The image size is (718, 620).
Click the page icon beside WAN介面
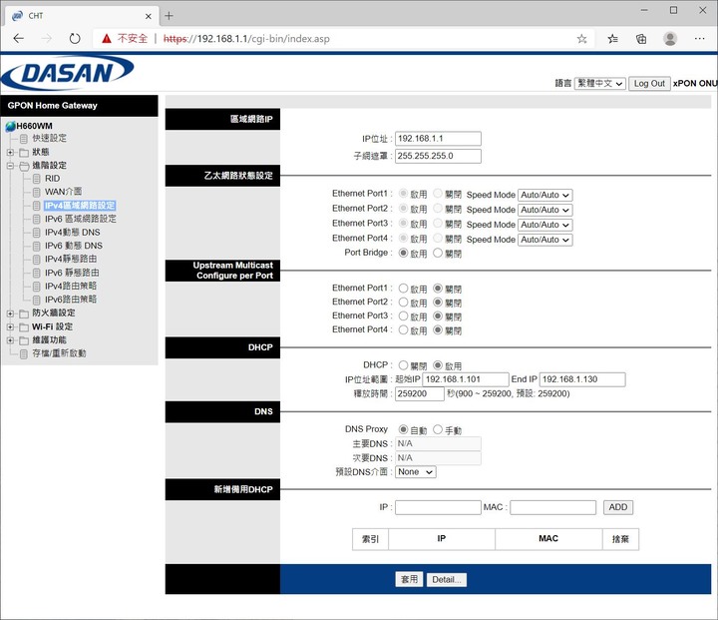pyautogui.click(x=37, y=192)
